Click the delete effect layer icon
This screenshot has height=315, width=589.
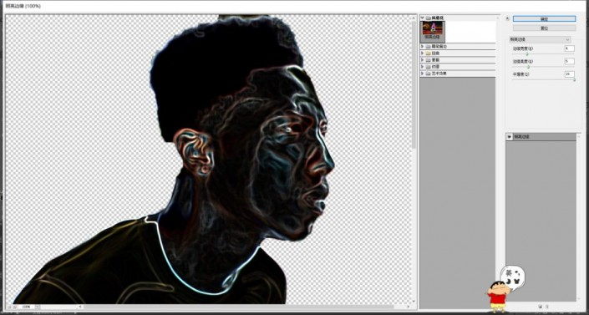[x=547, y=306]
